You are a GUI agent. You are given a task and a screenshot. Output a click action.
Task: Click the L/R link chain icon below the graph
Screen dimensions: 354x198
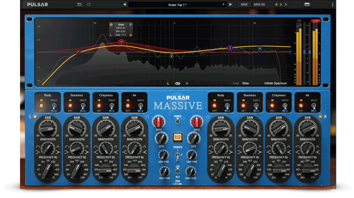tap(177, 84)
